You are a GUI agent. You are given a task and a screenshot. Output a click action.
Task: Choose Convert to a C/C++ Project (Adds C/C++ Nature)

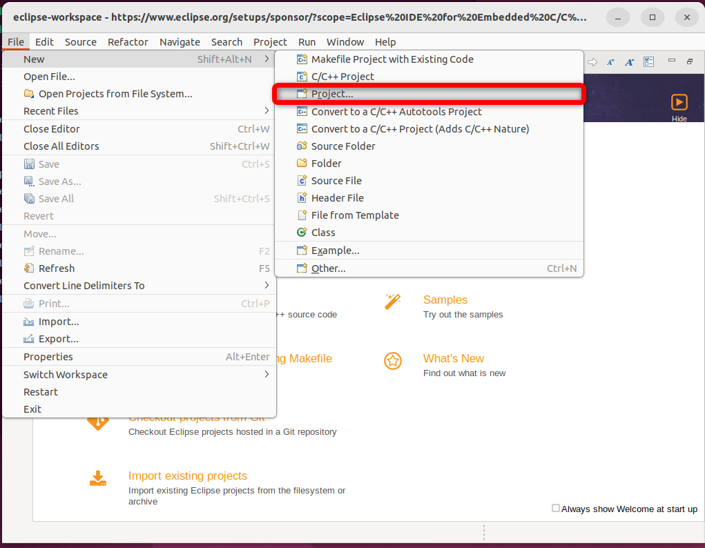(x=429, y=129)
